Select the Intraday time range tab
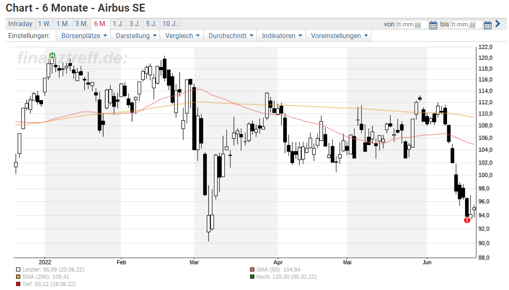 coord(20,24)
